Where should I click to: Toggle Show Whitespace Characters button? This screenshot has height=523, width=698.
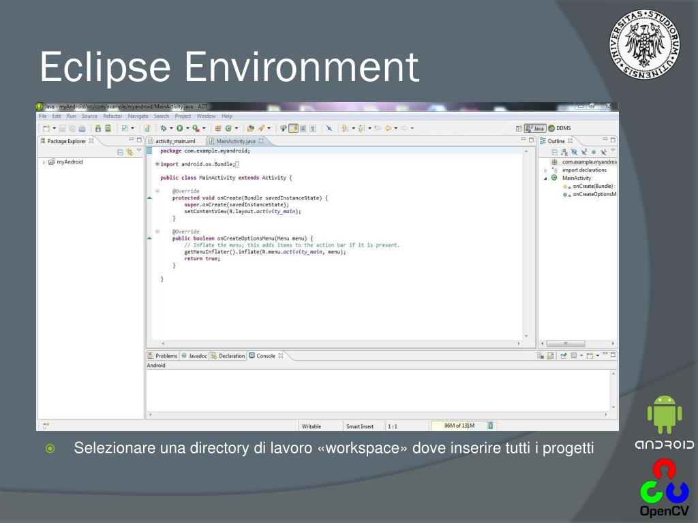click(313, 129)
